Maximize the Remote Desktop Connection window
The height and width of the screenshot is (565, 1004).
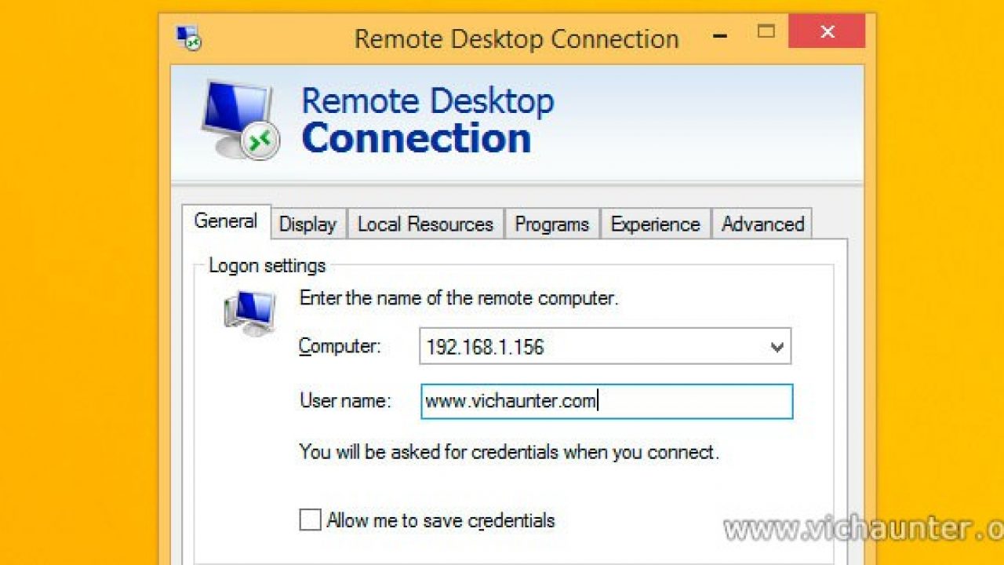click(766, 32)
